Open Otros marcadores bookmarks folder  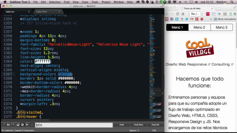click(x=225, y=19)
